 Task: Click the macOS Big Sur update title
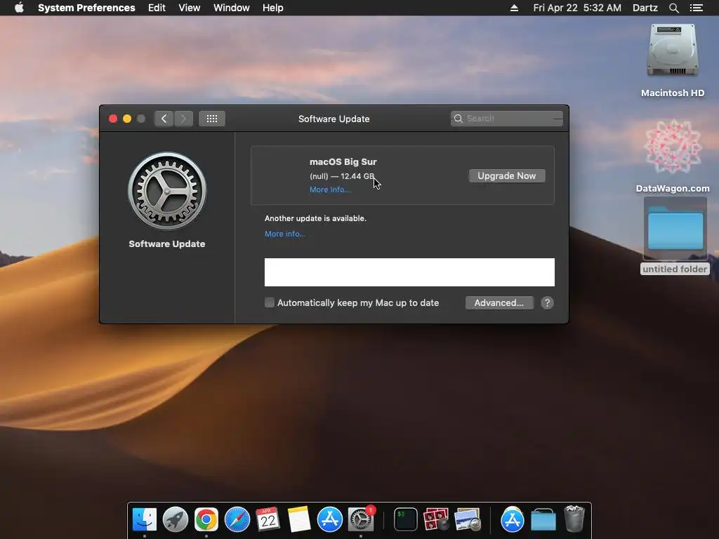click(x=343, y=162)
